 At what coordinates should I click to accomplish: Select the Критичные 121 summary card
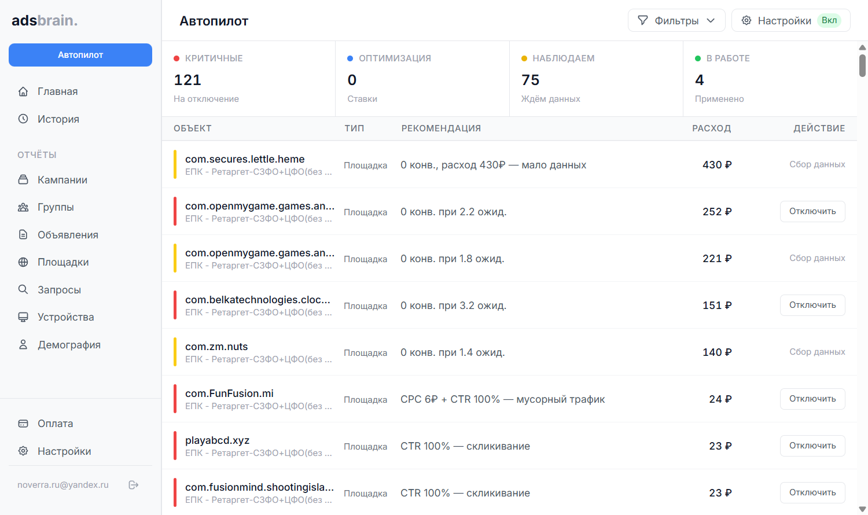point(248,79)
